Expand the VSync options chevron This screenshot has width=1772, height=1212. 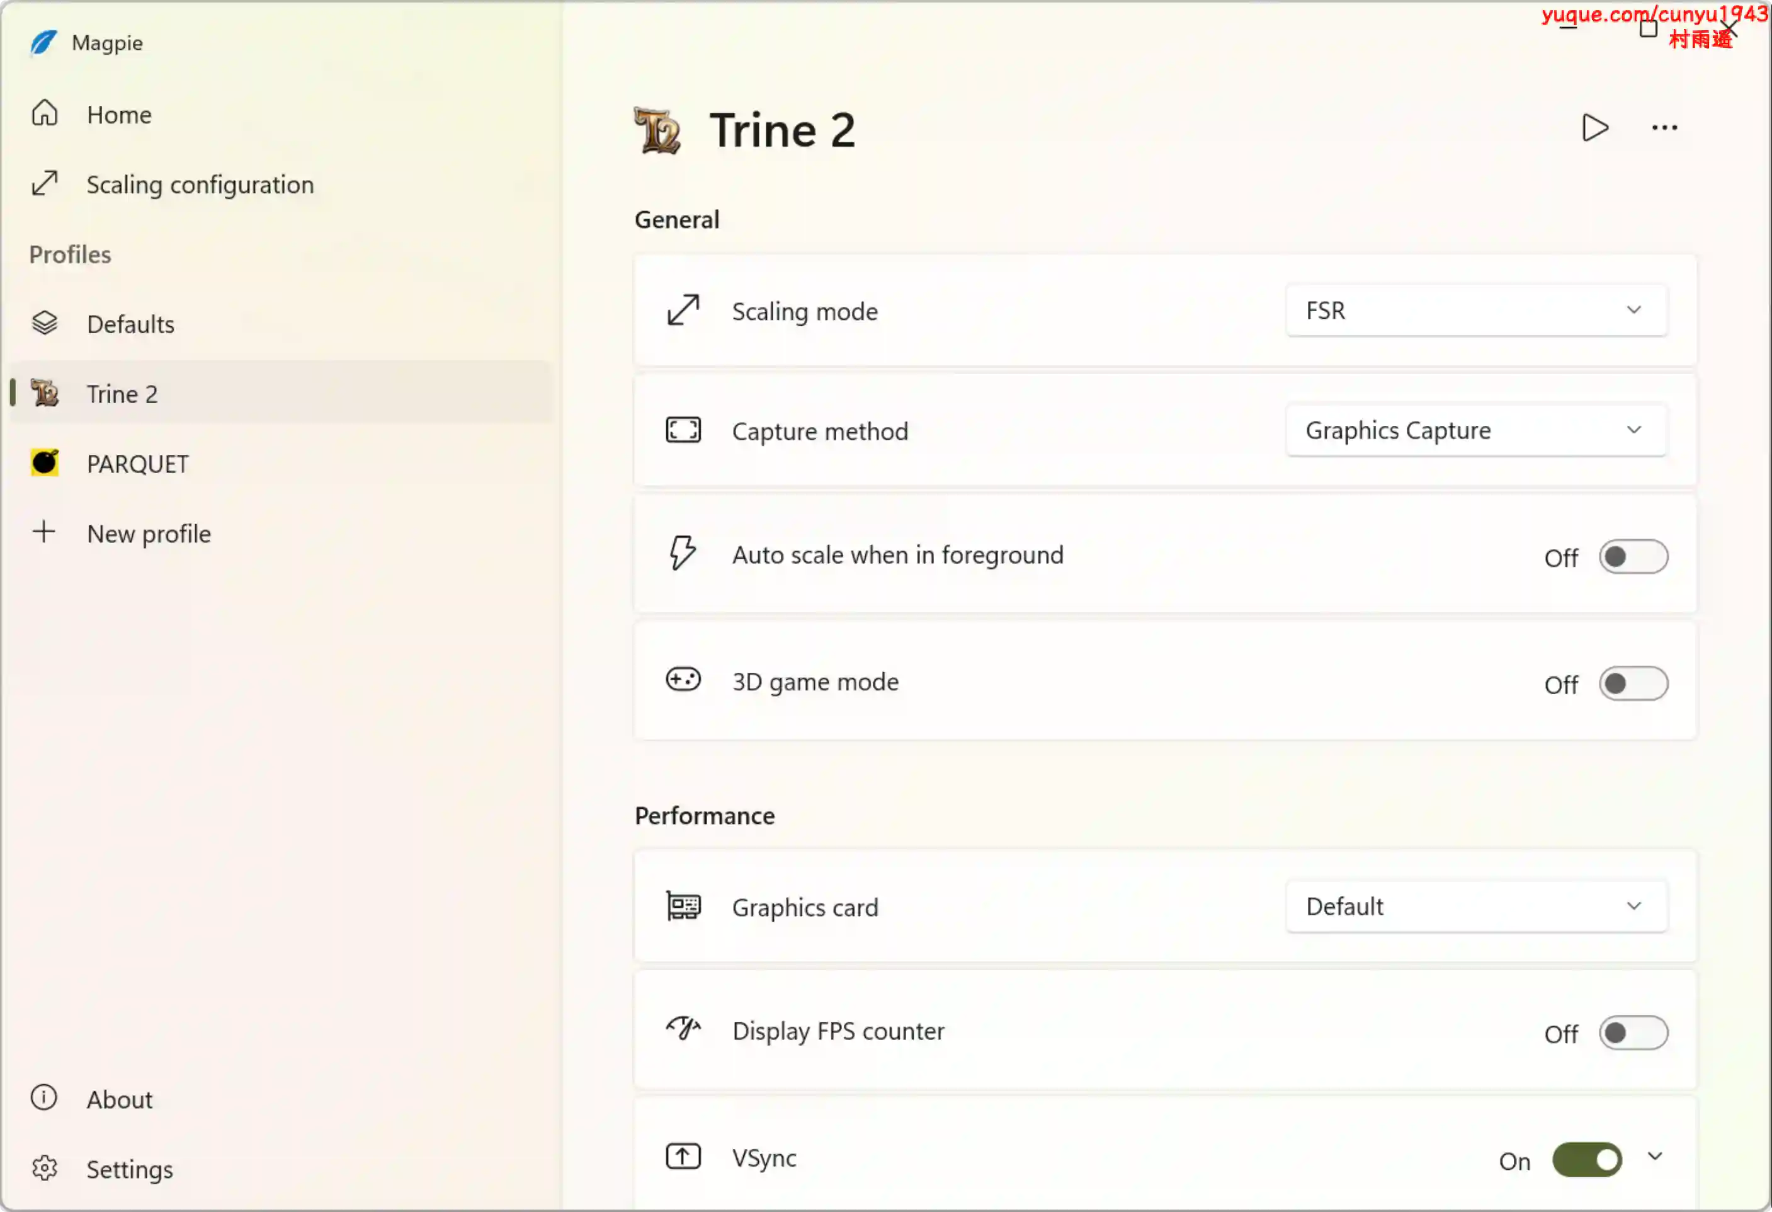1655,1157
